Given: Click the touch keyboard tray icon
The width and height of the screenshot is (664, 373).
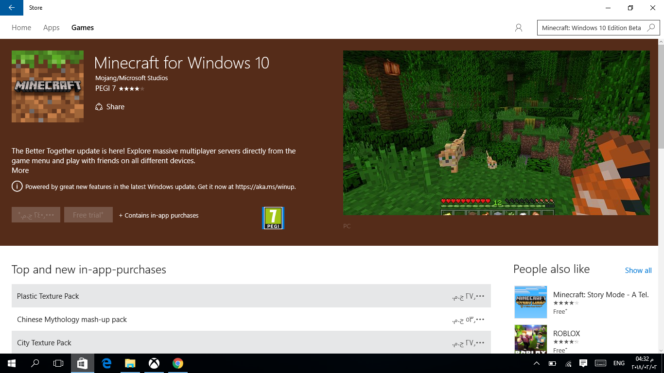Looking at the screenshot, I should click(x=600, y=363).
